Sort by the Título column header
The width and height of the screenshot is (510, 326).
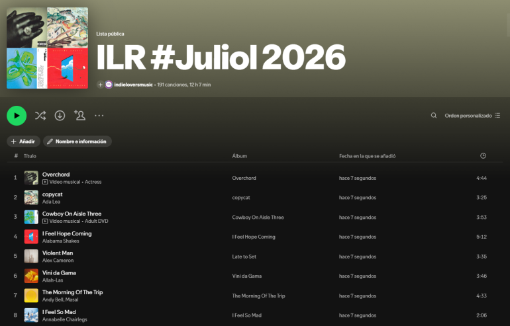pyautogui.click(x=30, y=156)
